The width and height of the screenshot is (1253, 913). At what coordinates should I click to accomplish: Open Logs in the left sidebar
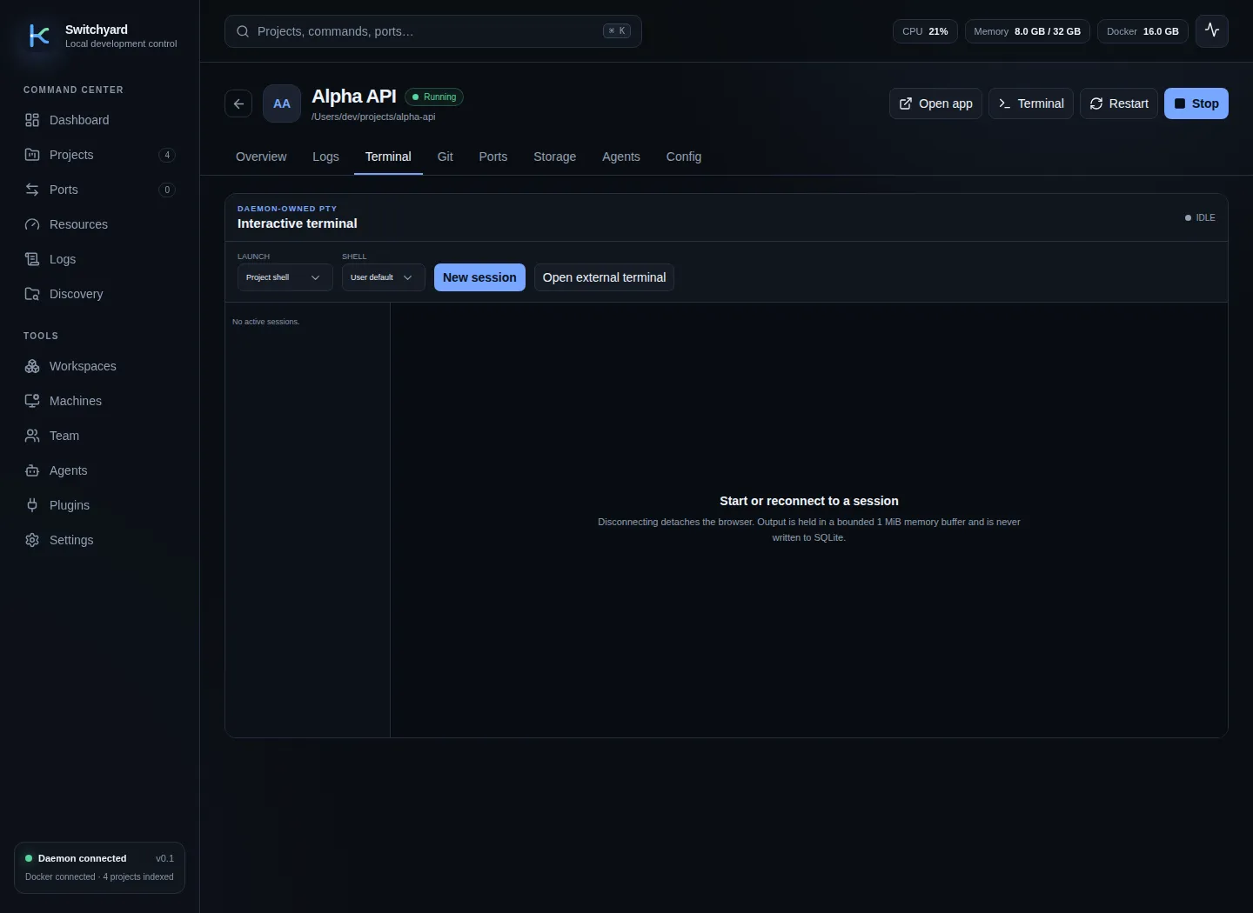(x=99, y=259)
